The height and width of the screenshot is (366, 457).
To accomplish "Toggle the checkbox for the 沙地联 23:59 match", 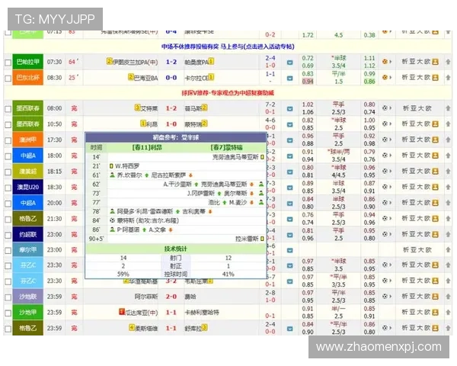I will tap(8, 297).
